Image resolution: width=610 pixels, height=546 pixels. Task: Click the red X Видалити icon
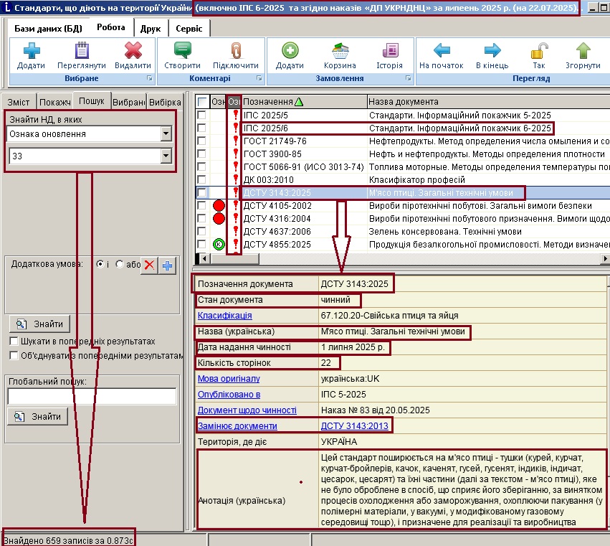coord(133,51)
